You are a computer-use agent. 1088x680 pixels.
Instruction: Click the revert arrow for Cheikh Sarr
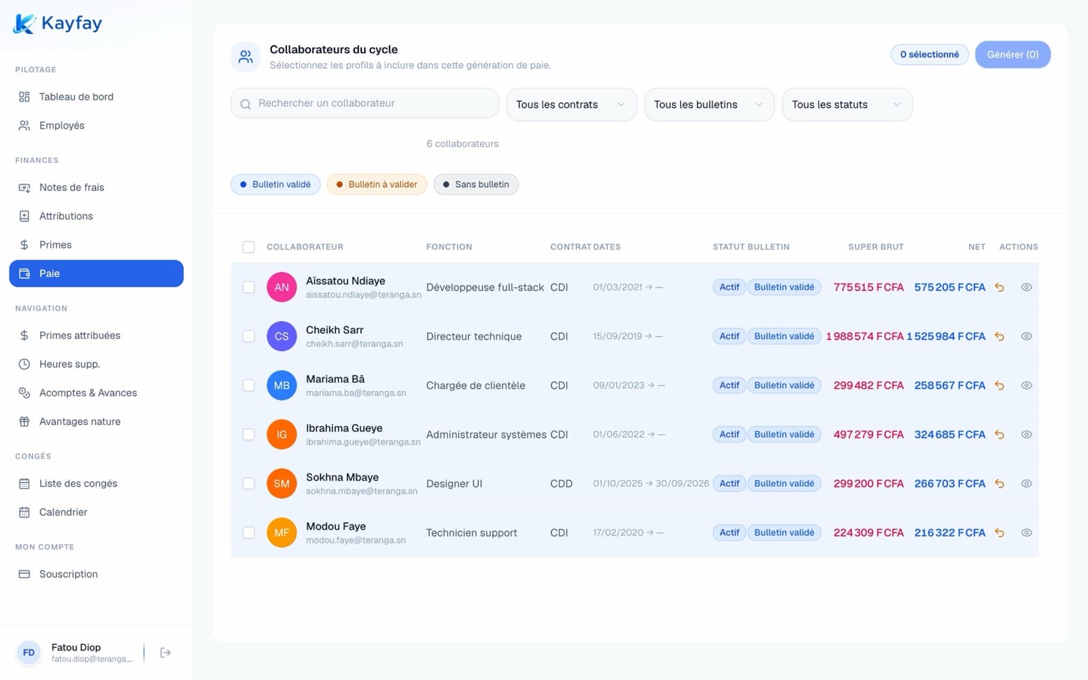[1000, 336]
